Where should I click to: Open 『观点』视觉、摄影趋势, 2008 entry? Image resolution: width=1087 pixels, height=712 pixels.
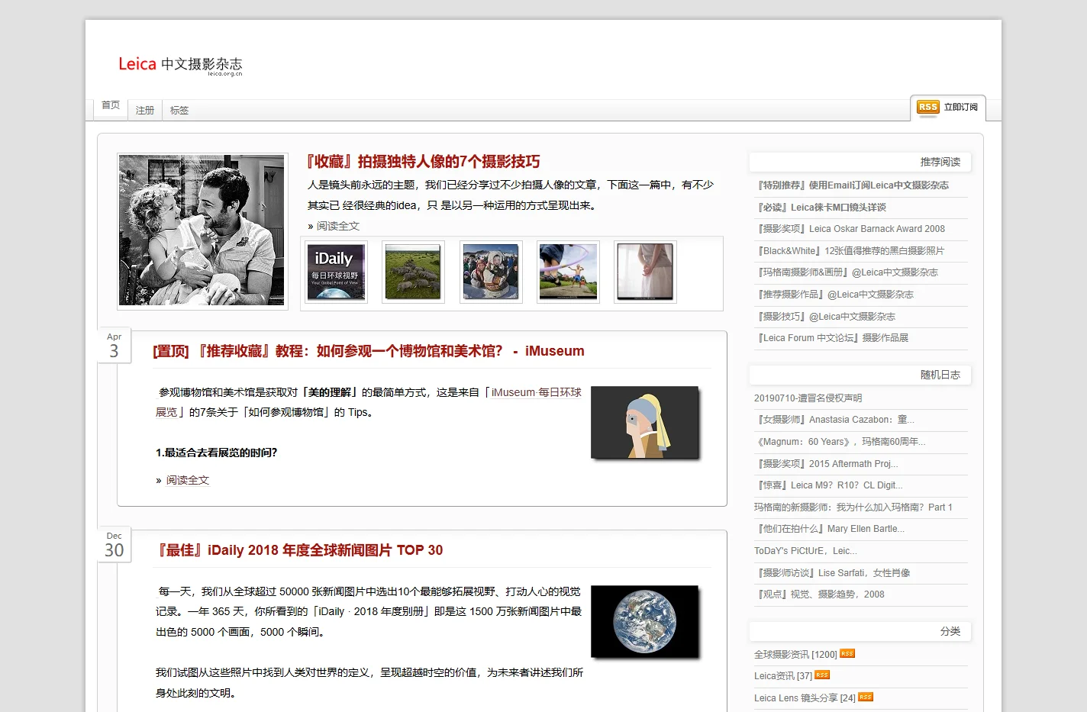coord(820,594)
